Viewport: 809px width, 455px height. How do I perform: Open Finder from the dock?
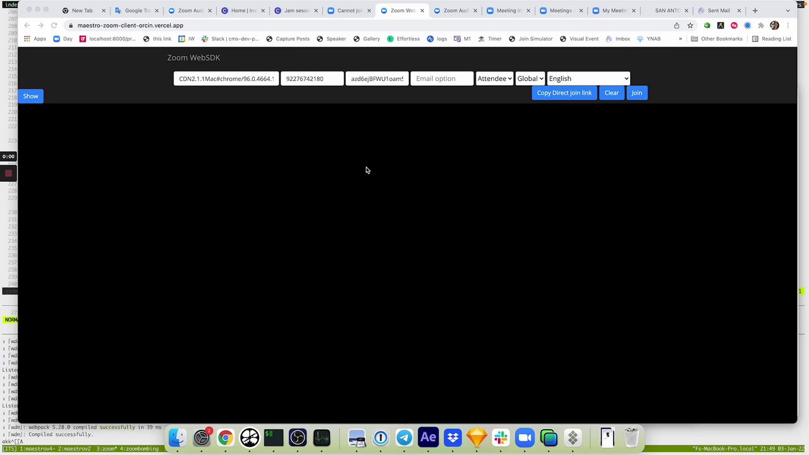point(178,437)
